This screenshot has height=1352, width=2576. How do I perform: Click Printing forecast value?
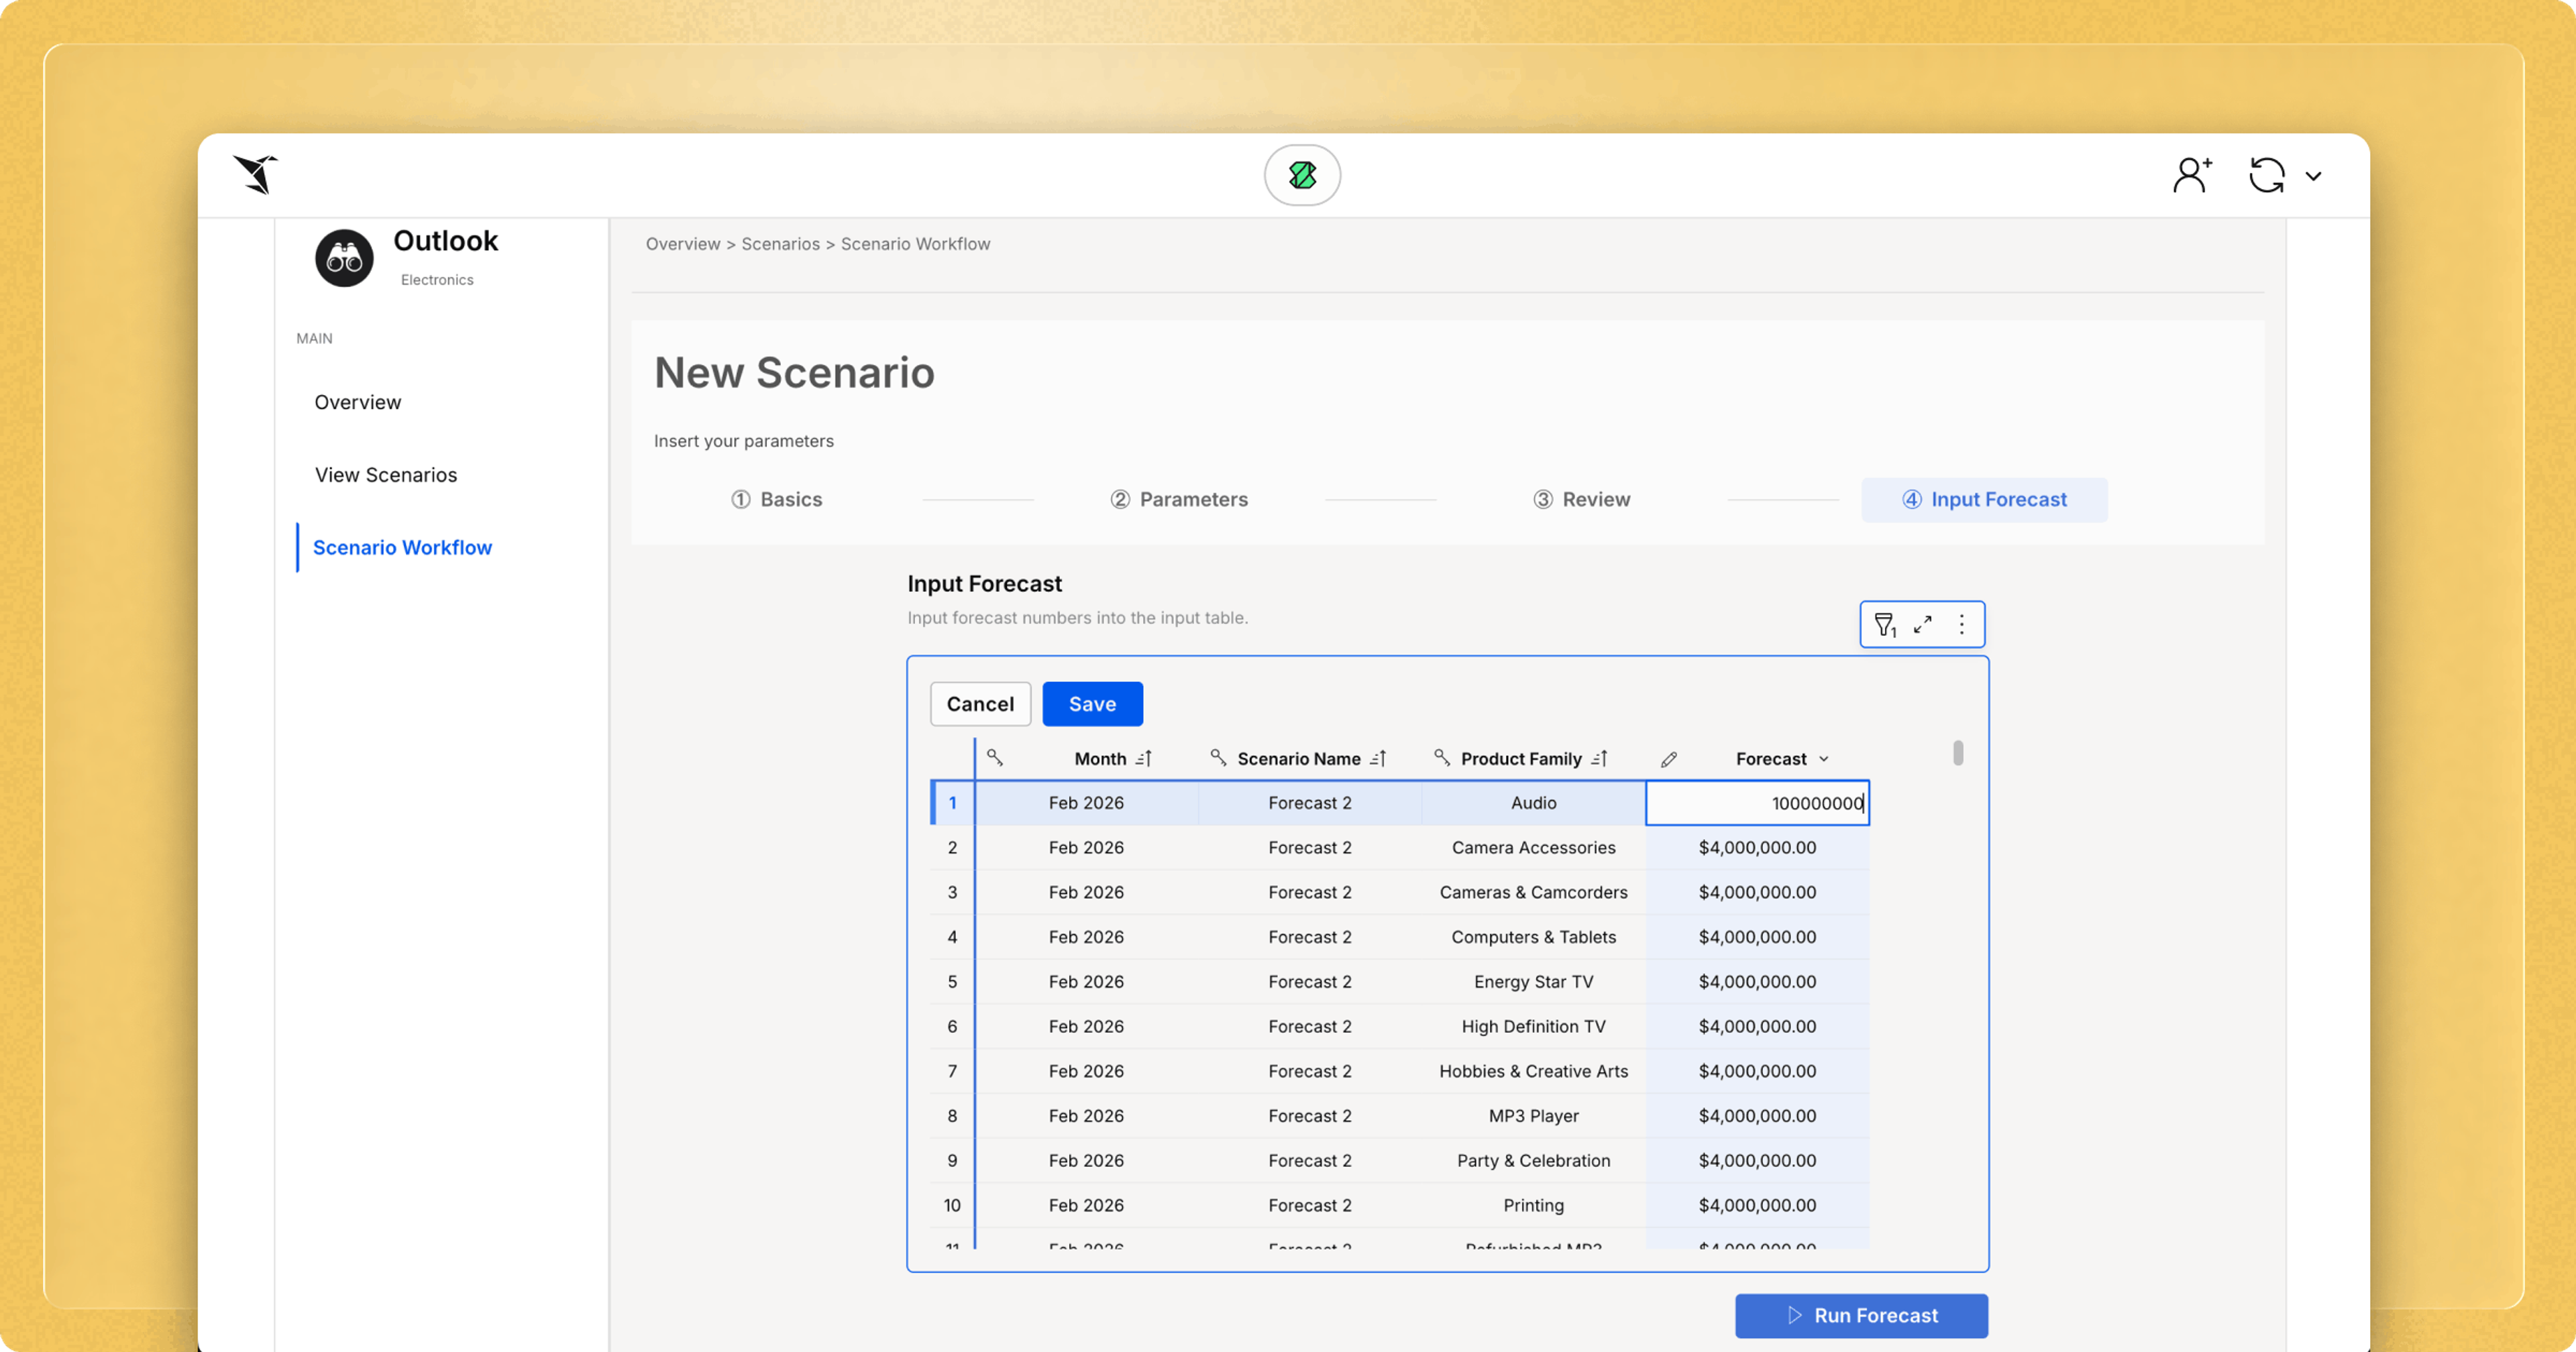(x=1757, y=1206)
